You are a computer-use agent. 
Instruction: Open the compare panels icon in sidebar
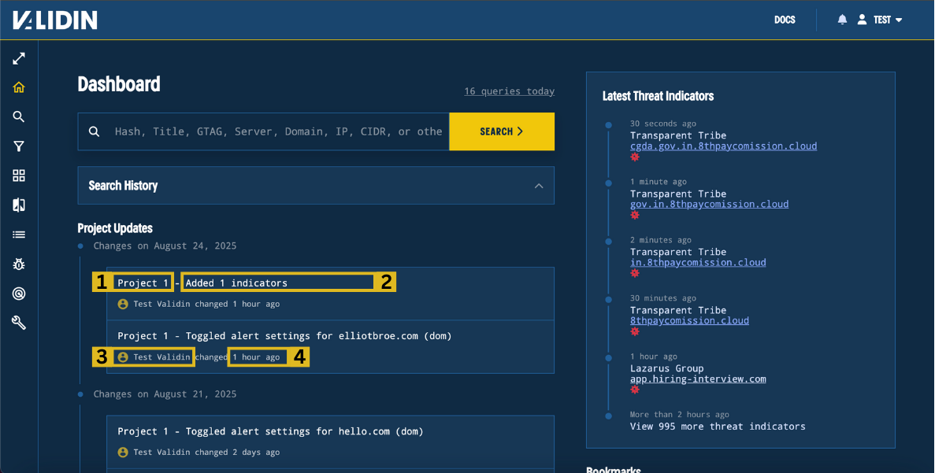[x=19, y=205]
